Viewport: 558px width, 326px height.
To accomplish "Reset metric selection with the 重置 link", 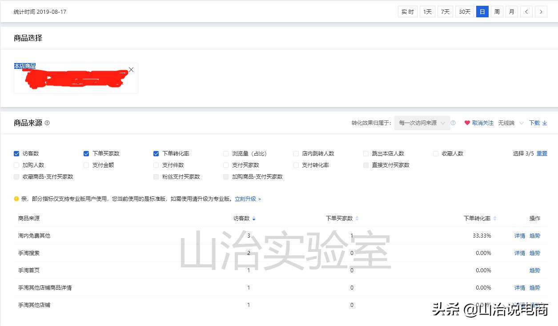I will click(542, 153).
